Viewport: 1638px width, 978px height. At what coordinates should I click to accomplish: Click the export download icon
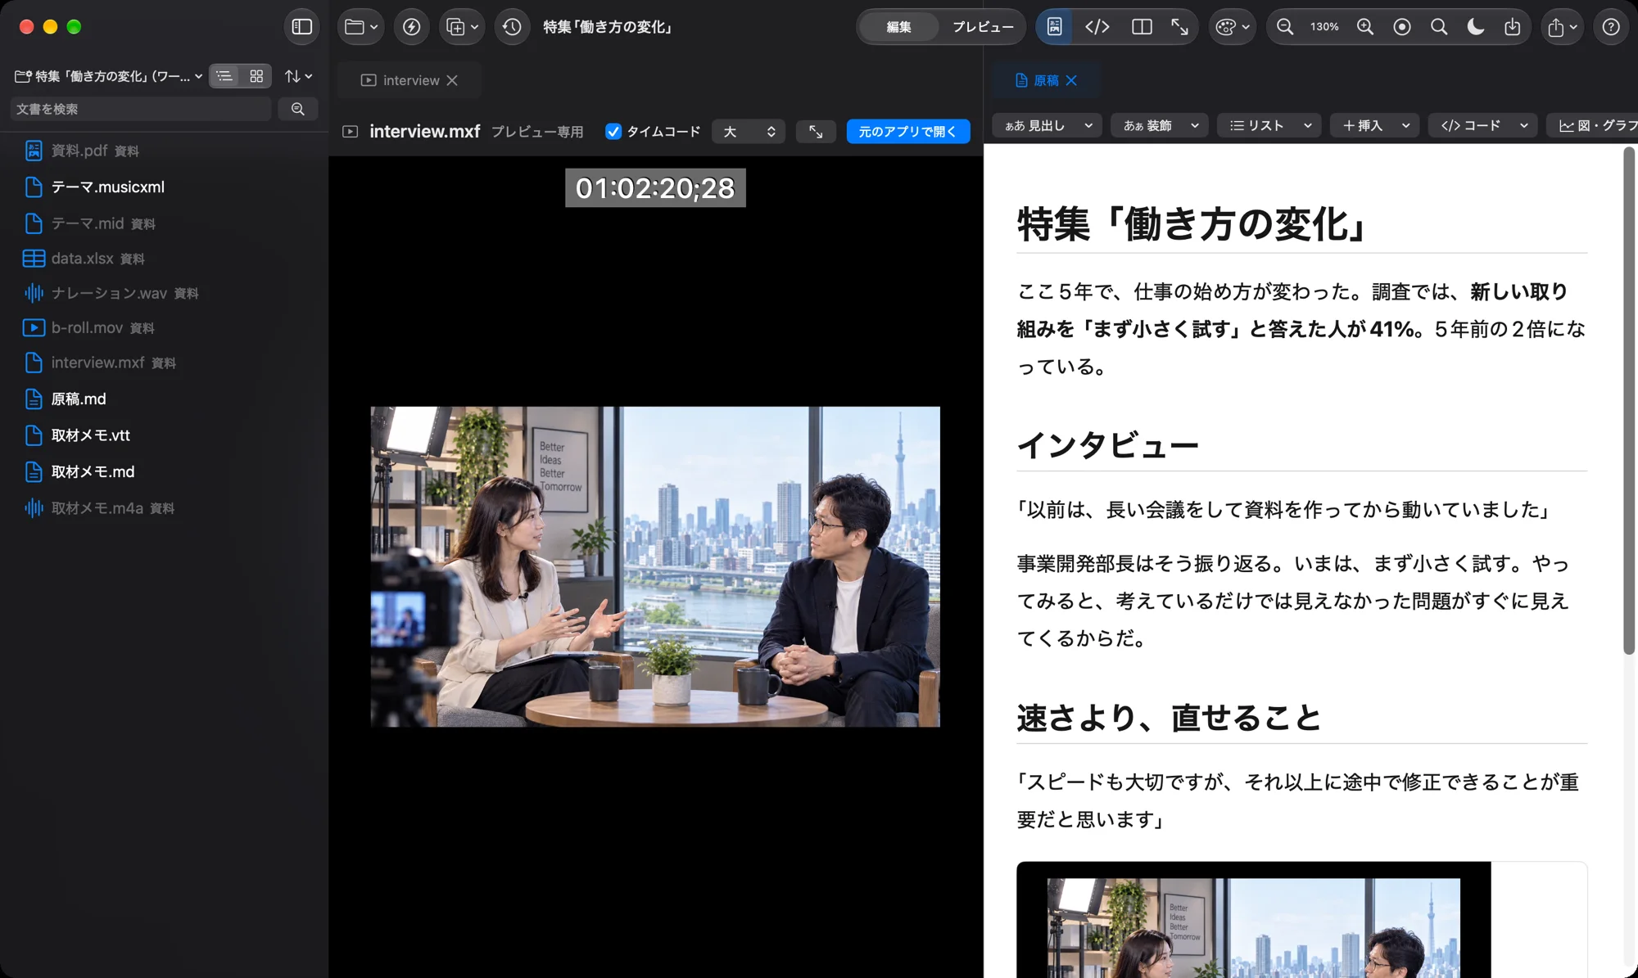pyautogui.click(x=1513, y=27)
